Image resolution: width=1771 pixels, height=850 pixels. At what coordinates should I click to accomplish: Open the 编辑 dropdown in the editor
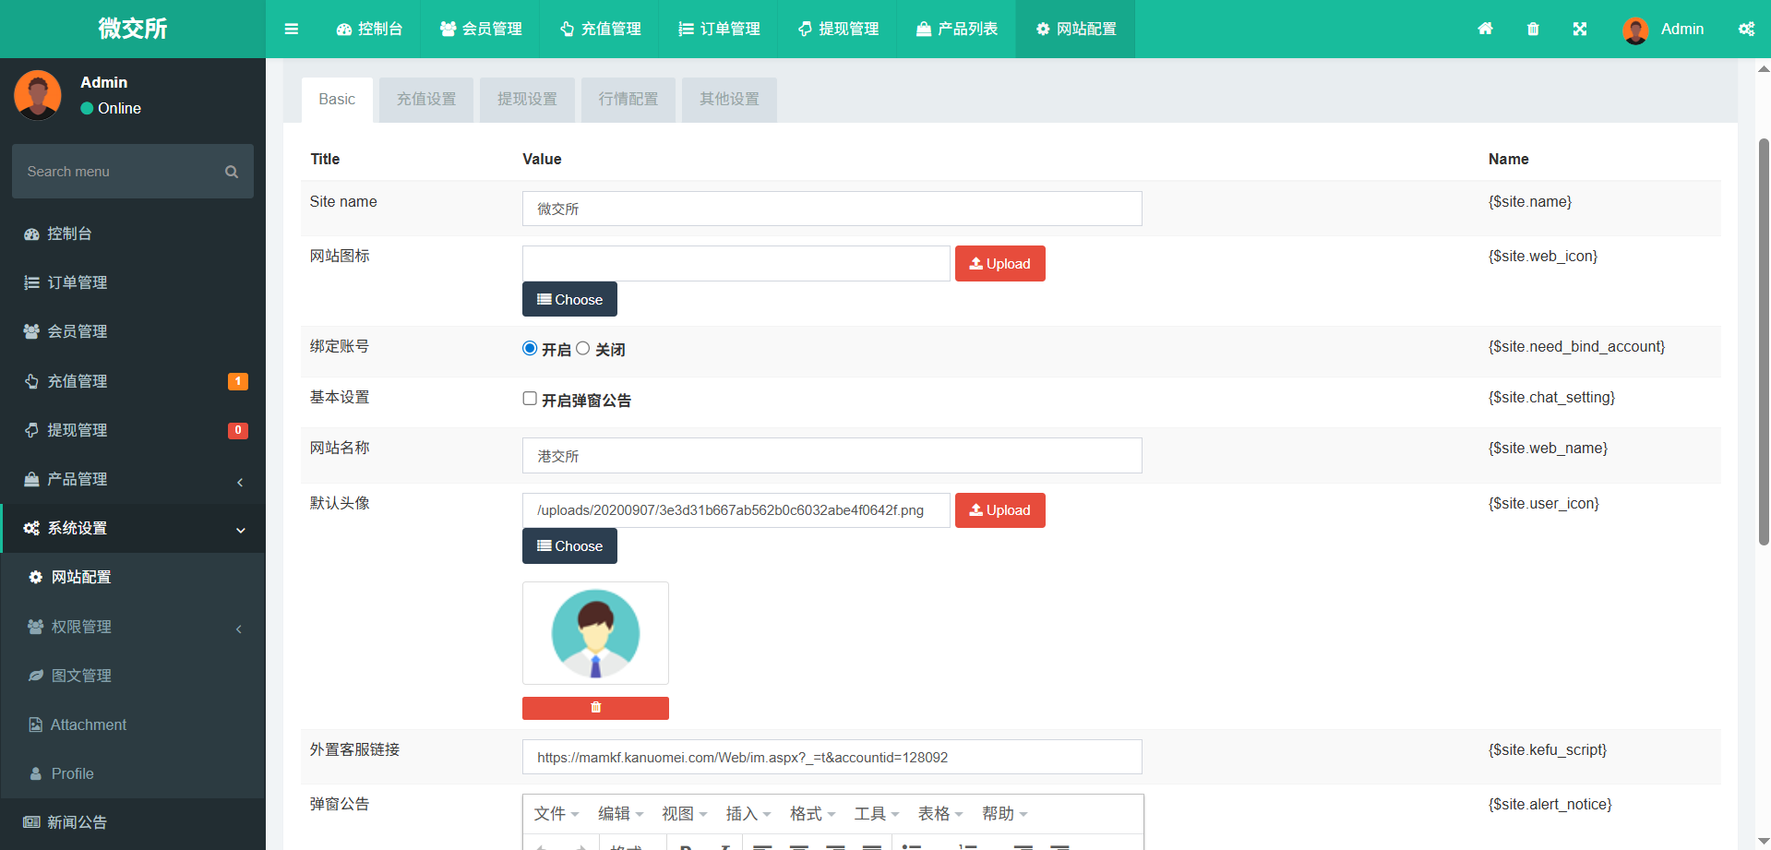point(620,814)
